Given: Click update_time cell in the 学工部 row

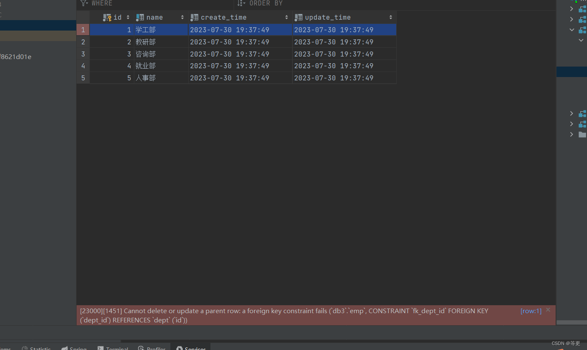Looking at the screenshot, I should (x=344, y=30).
